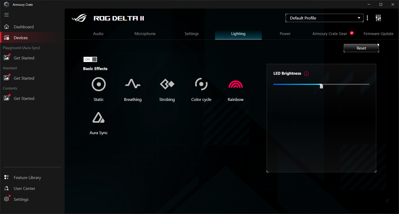Set LED Brightness to maximum on the track

(x=369, y=84)
